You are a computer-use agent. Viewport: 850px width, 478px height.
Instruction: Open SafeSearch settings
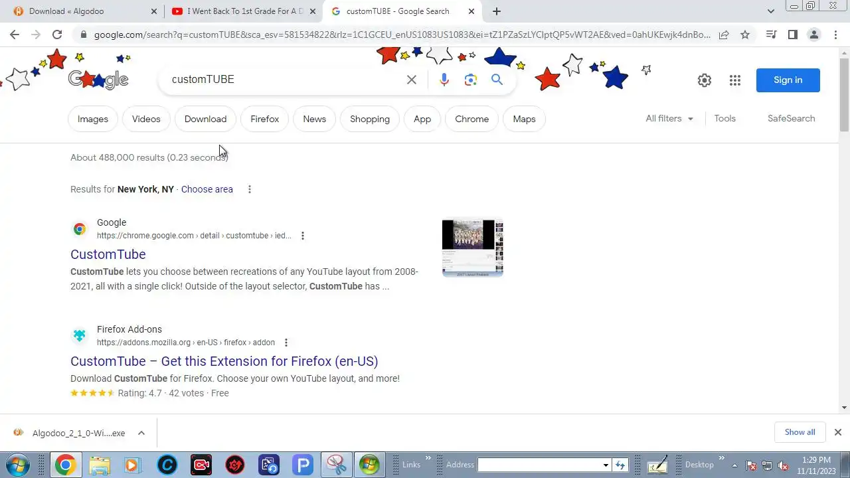click(x=791, y=118)
